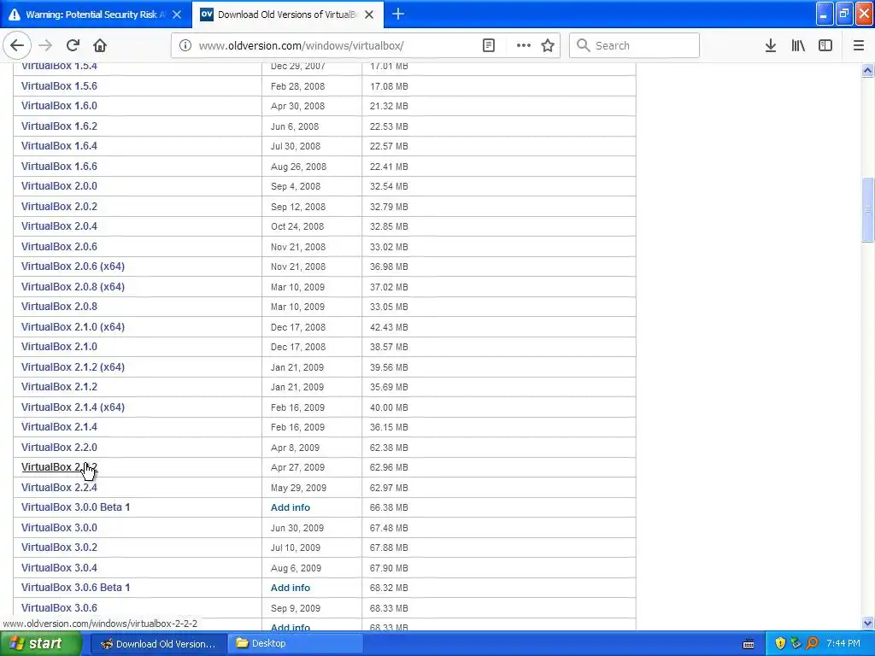
Task: Show sidebars icon in toolbar
Action: pos(825,45)
